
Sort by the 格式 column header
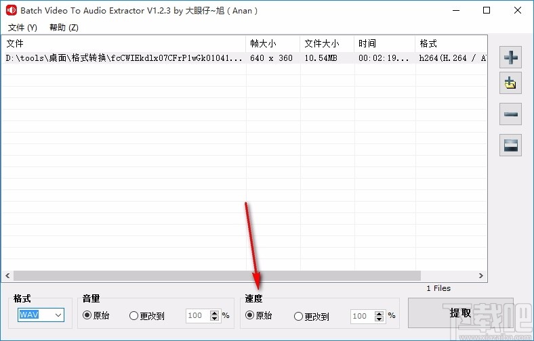451,43
